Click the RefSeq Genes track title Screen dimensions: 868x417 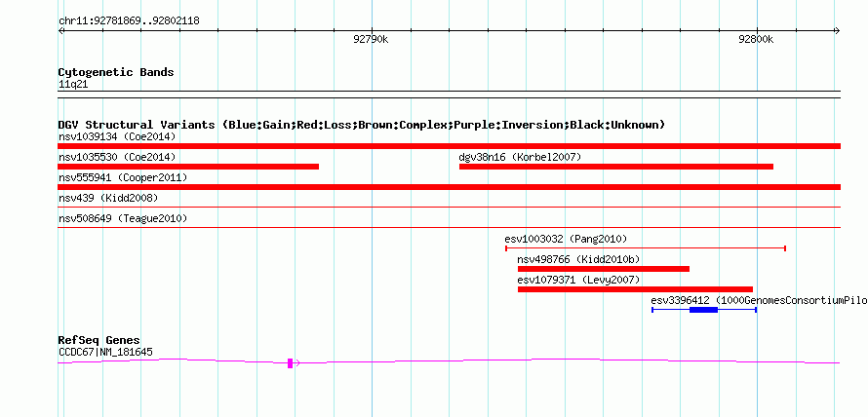tap(99, 340)
